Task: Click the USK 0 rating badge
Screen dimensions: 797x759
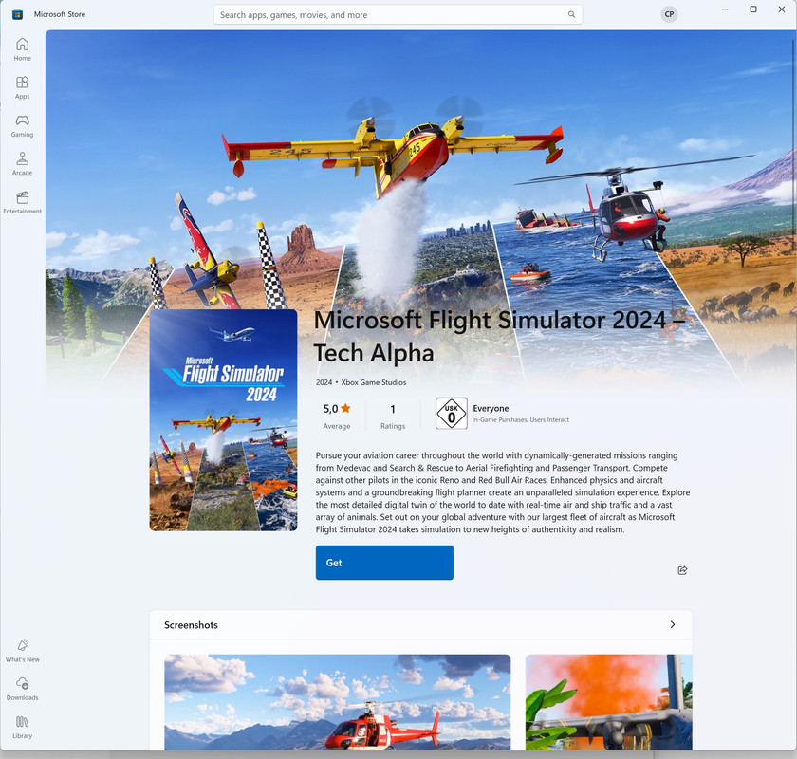Action: pyautogui.click(x=451, y=414)
